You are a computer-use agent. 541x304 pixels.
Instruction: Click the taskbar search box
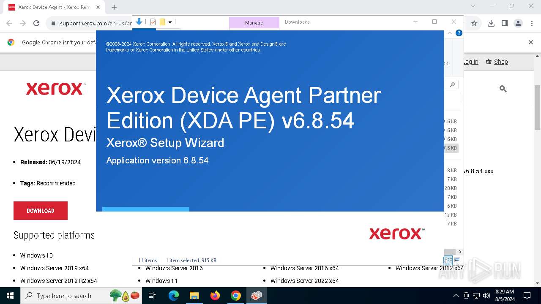(82, 296)
